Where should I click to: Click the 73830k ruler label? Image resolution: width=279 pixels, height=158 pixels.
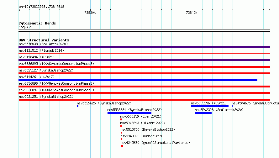(x=90, y=13)
